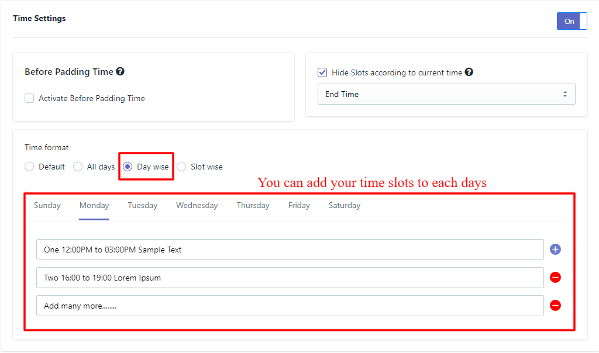The height and width of the screenshot is (353, 599).
Task: Click the 'Add many more' slot field
Action: (290, 306)
